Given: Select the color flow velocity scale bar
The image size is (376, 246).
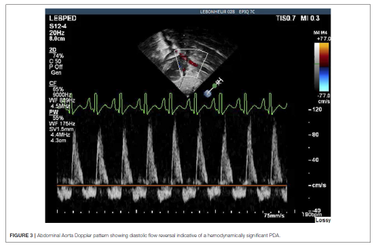Looking at the screenshot, I should (x=324, y=67).
